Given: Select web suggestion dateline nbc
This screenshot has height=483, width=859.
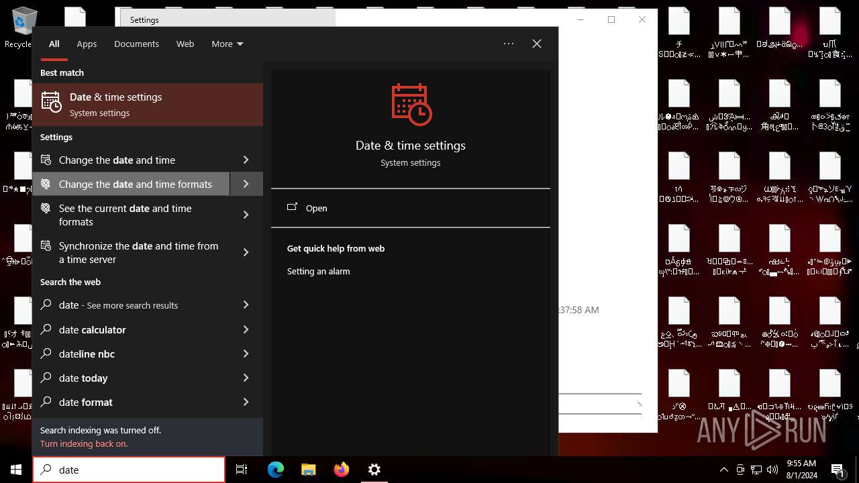Looking at the screenshot, I should [131, 354].
